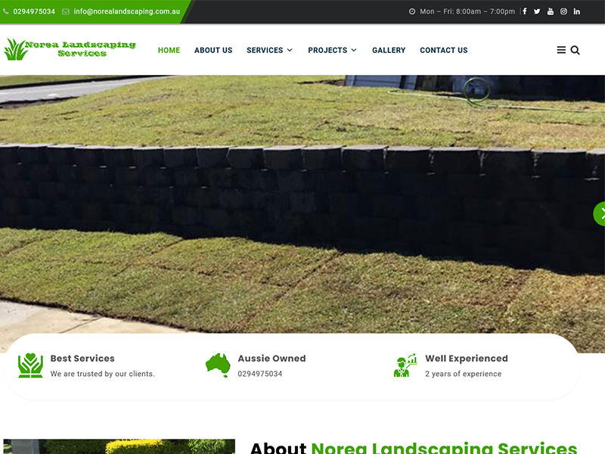Open the YouTube social icon
605x454 pixels.
click(x=551, y=11)
